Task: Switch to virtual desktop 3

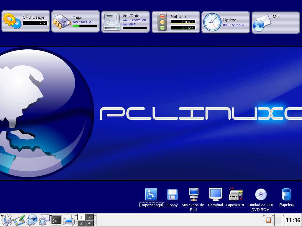Action: click(81, 223)
